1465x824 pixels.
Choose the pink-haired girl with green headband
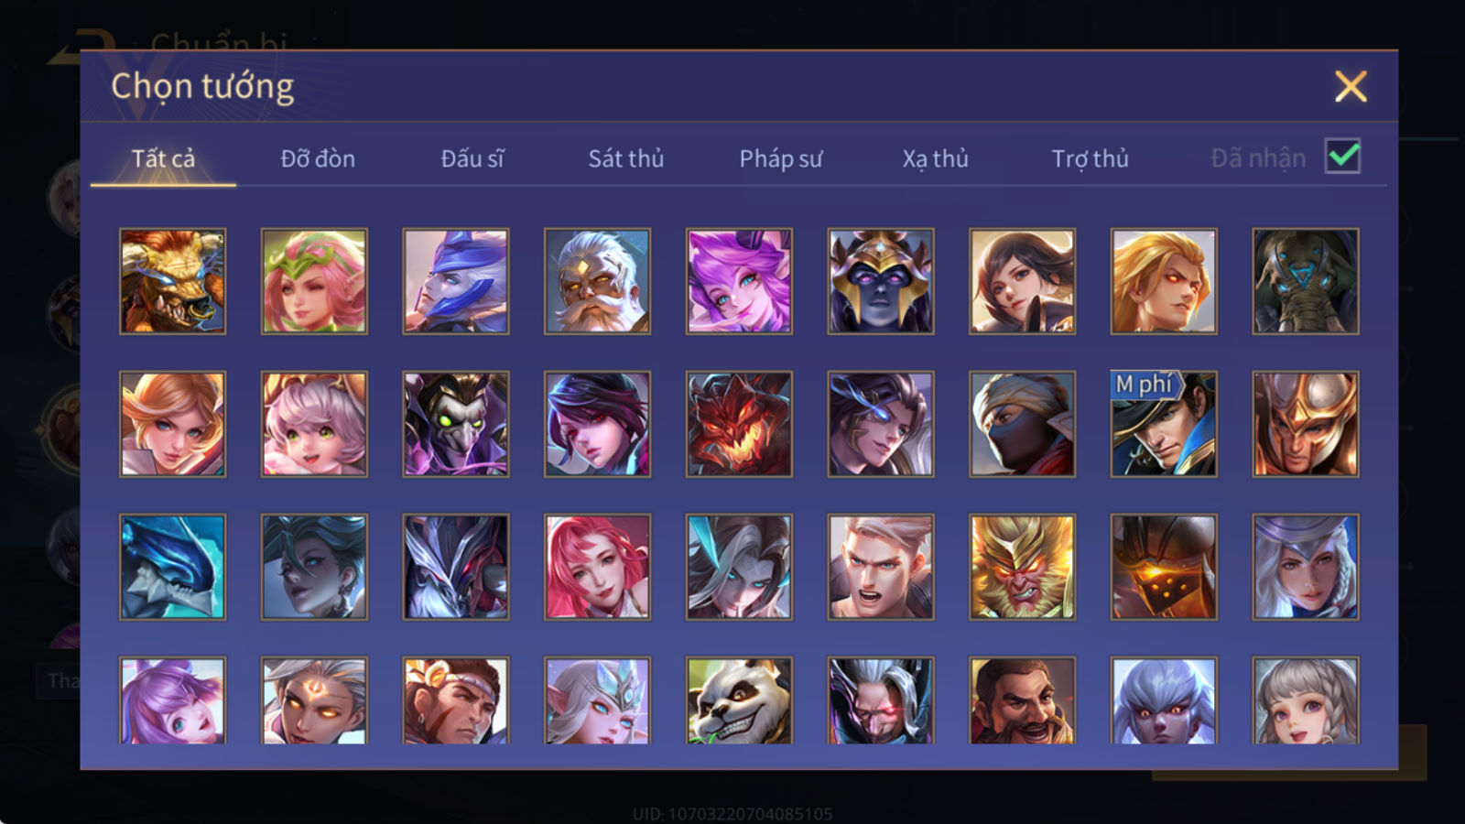click(314, 281)
